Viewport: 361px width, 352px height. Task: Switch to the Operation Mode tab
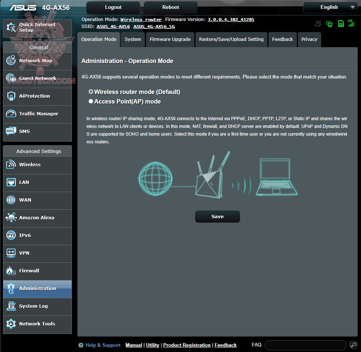pos(98,39)
